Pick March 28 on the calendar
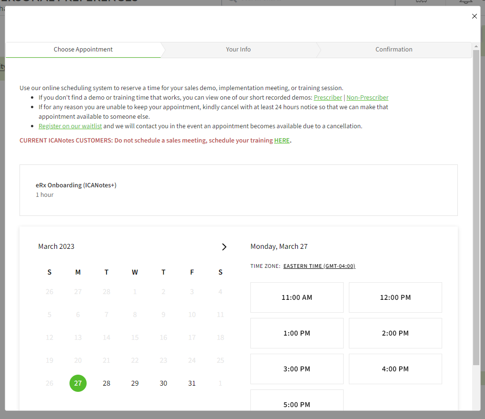Image resolution: width=485 pixels, height=419 pixels. pos(107,383)
